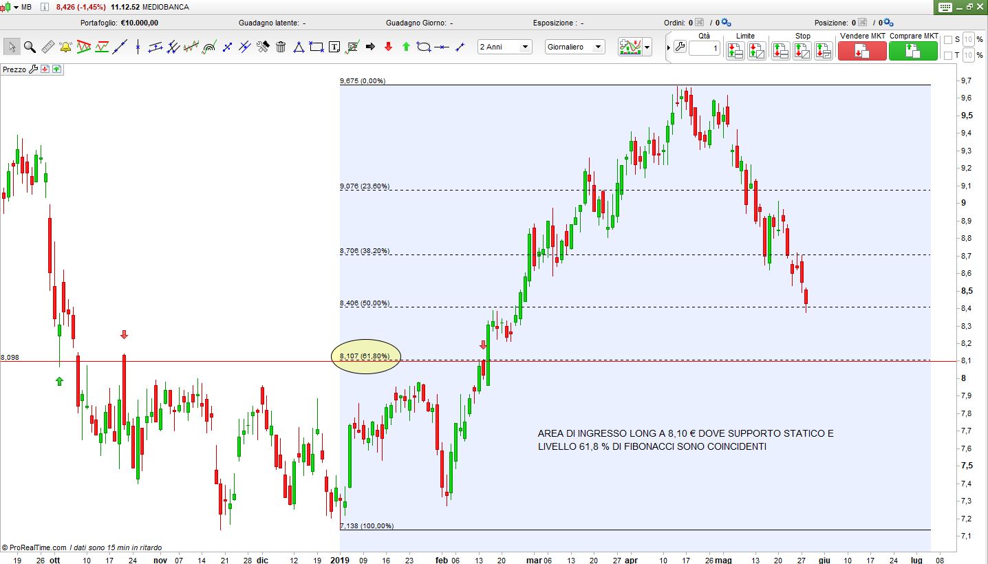Select the text annotation tool
The image size is (988, 564).
click(x=334, y=47)
